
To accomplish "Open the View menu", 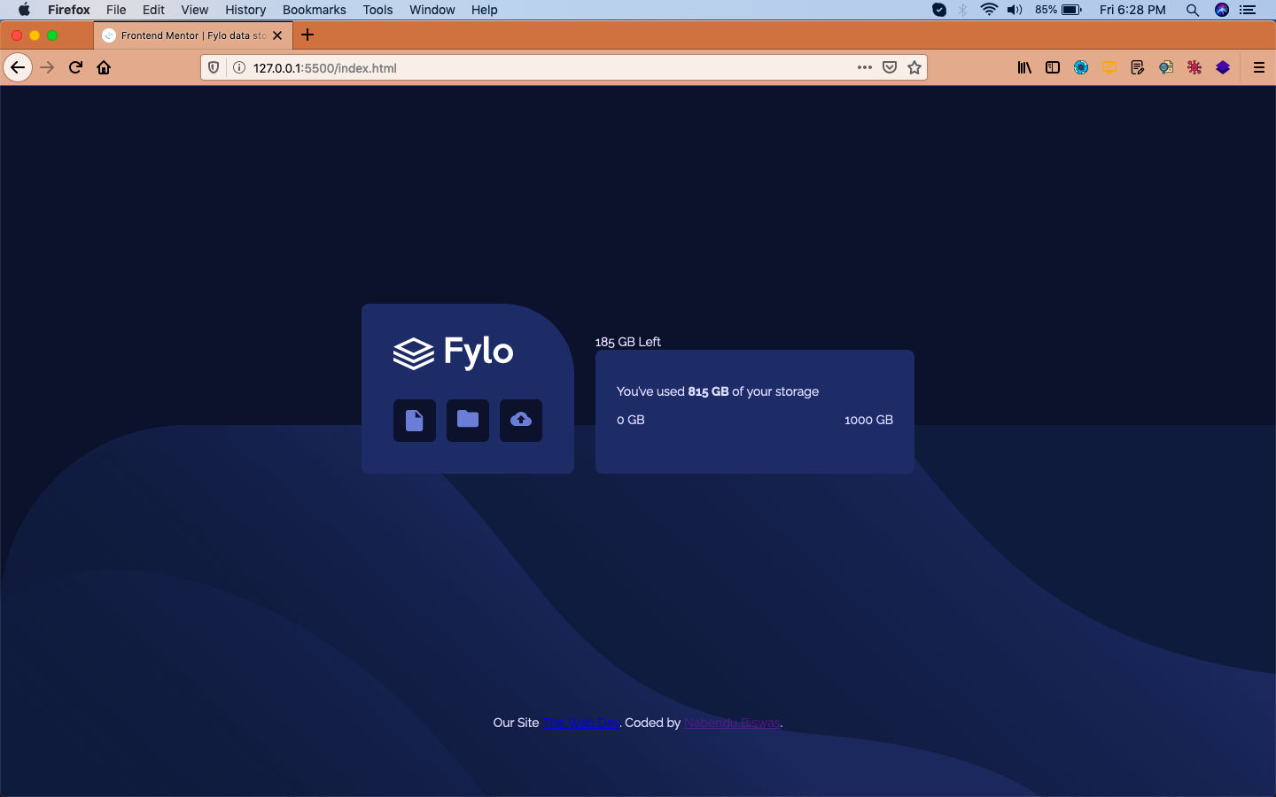I will click(195, 10).
